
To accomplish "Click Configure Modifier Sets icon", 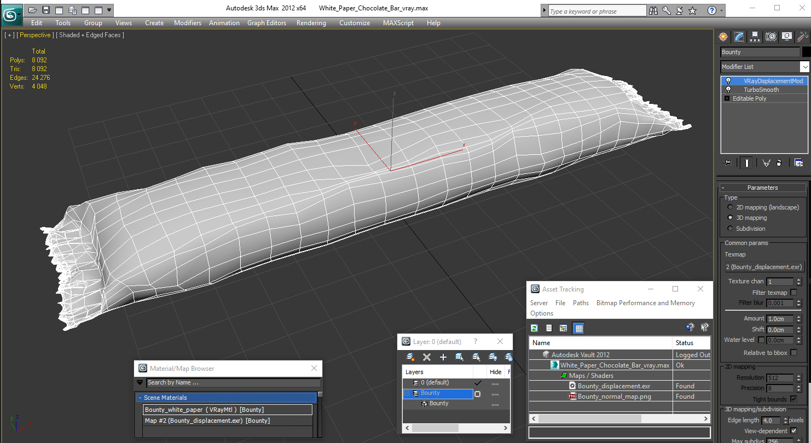I will pyautogui.click(x=798, y=163).
